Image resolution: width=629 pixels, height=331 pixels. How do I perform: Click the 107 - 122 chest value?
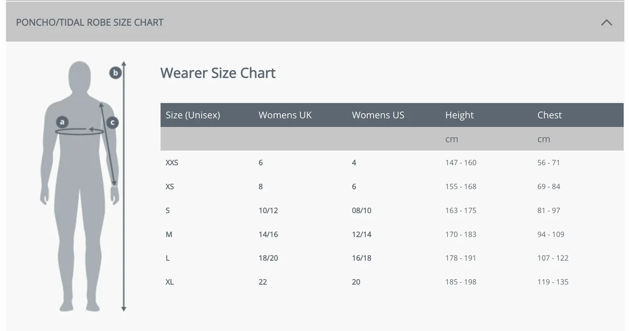click(552, 258)
